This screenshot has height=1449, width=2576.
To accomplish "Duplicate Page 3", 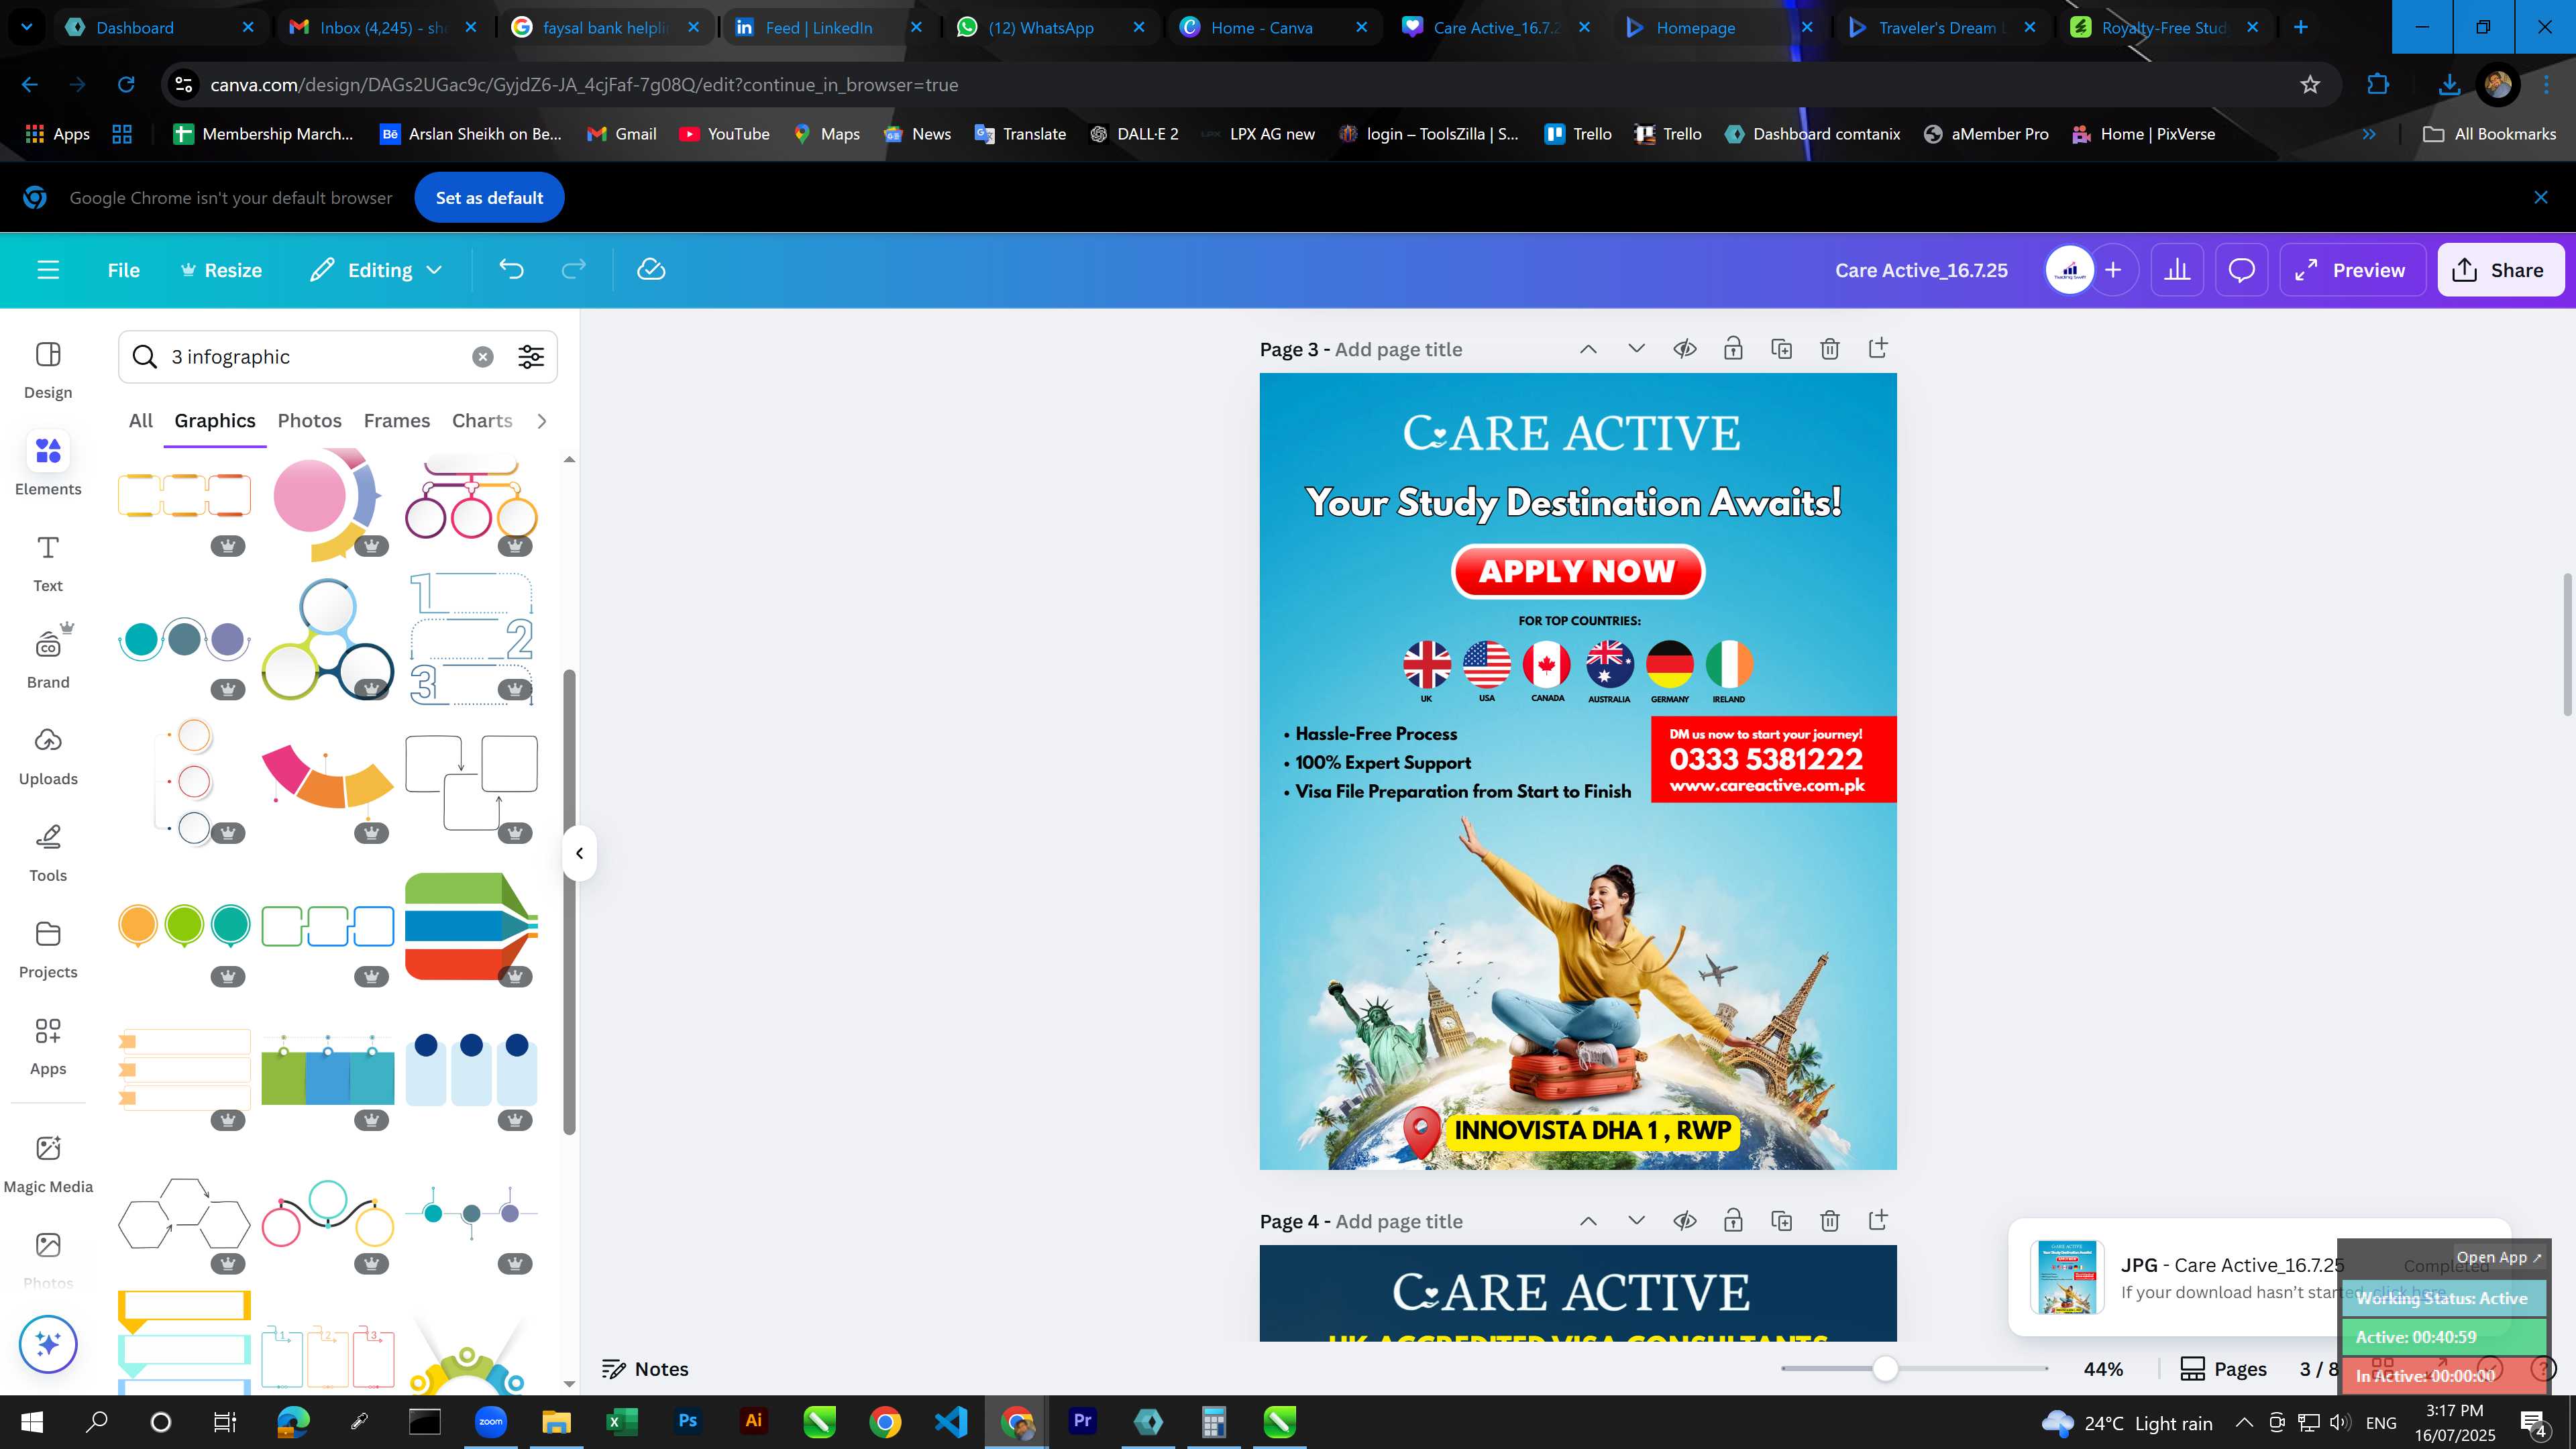I will pyautogui.click(x=1781, y=349).
